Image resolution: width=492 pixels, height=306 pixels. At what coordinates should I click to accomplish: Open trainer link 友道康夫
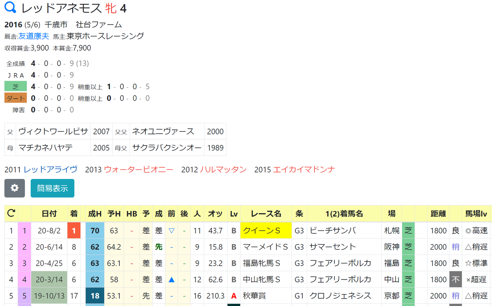tap(34, 36)
